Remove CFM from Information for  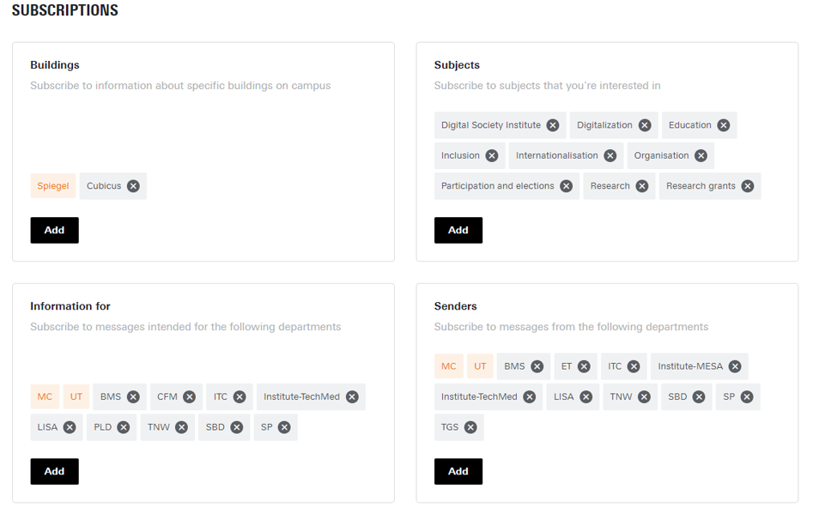pos(190,397)
